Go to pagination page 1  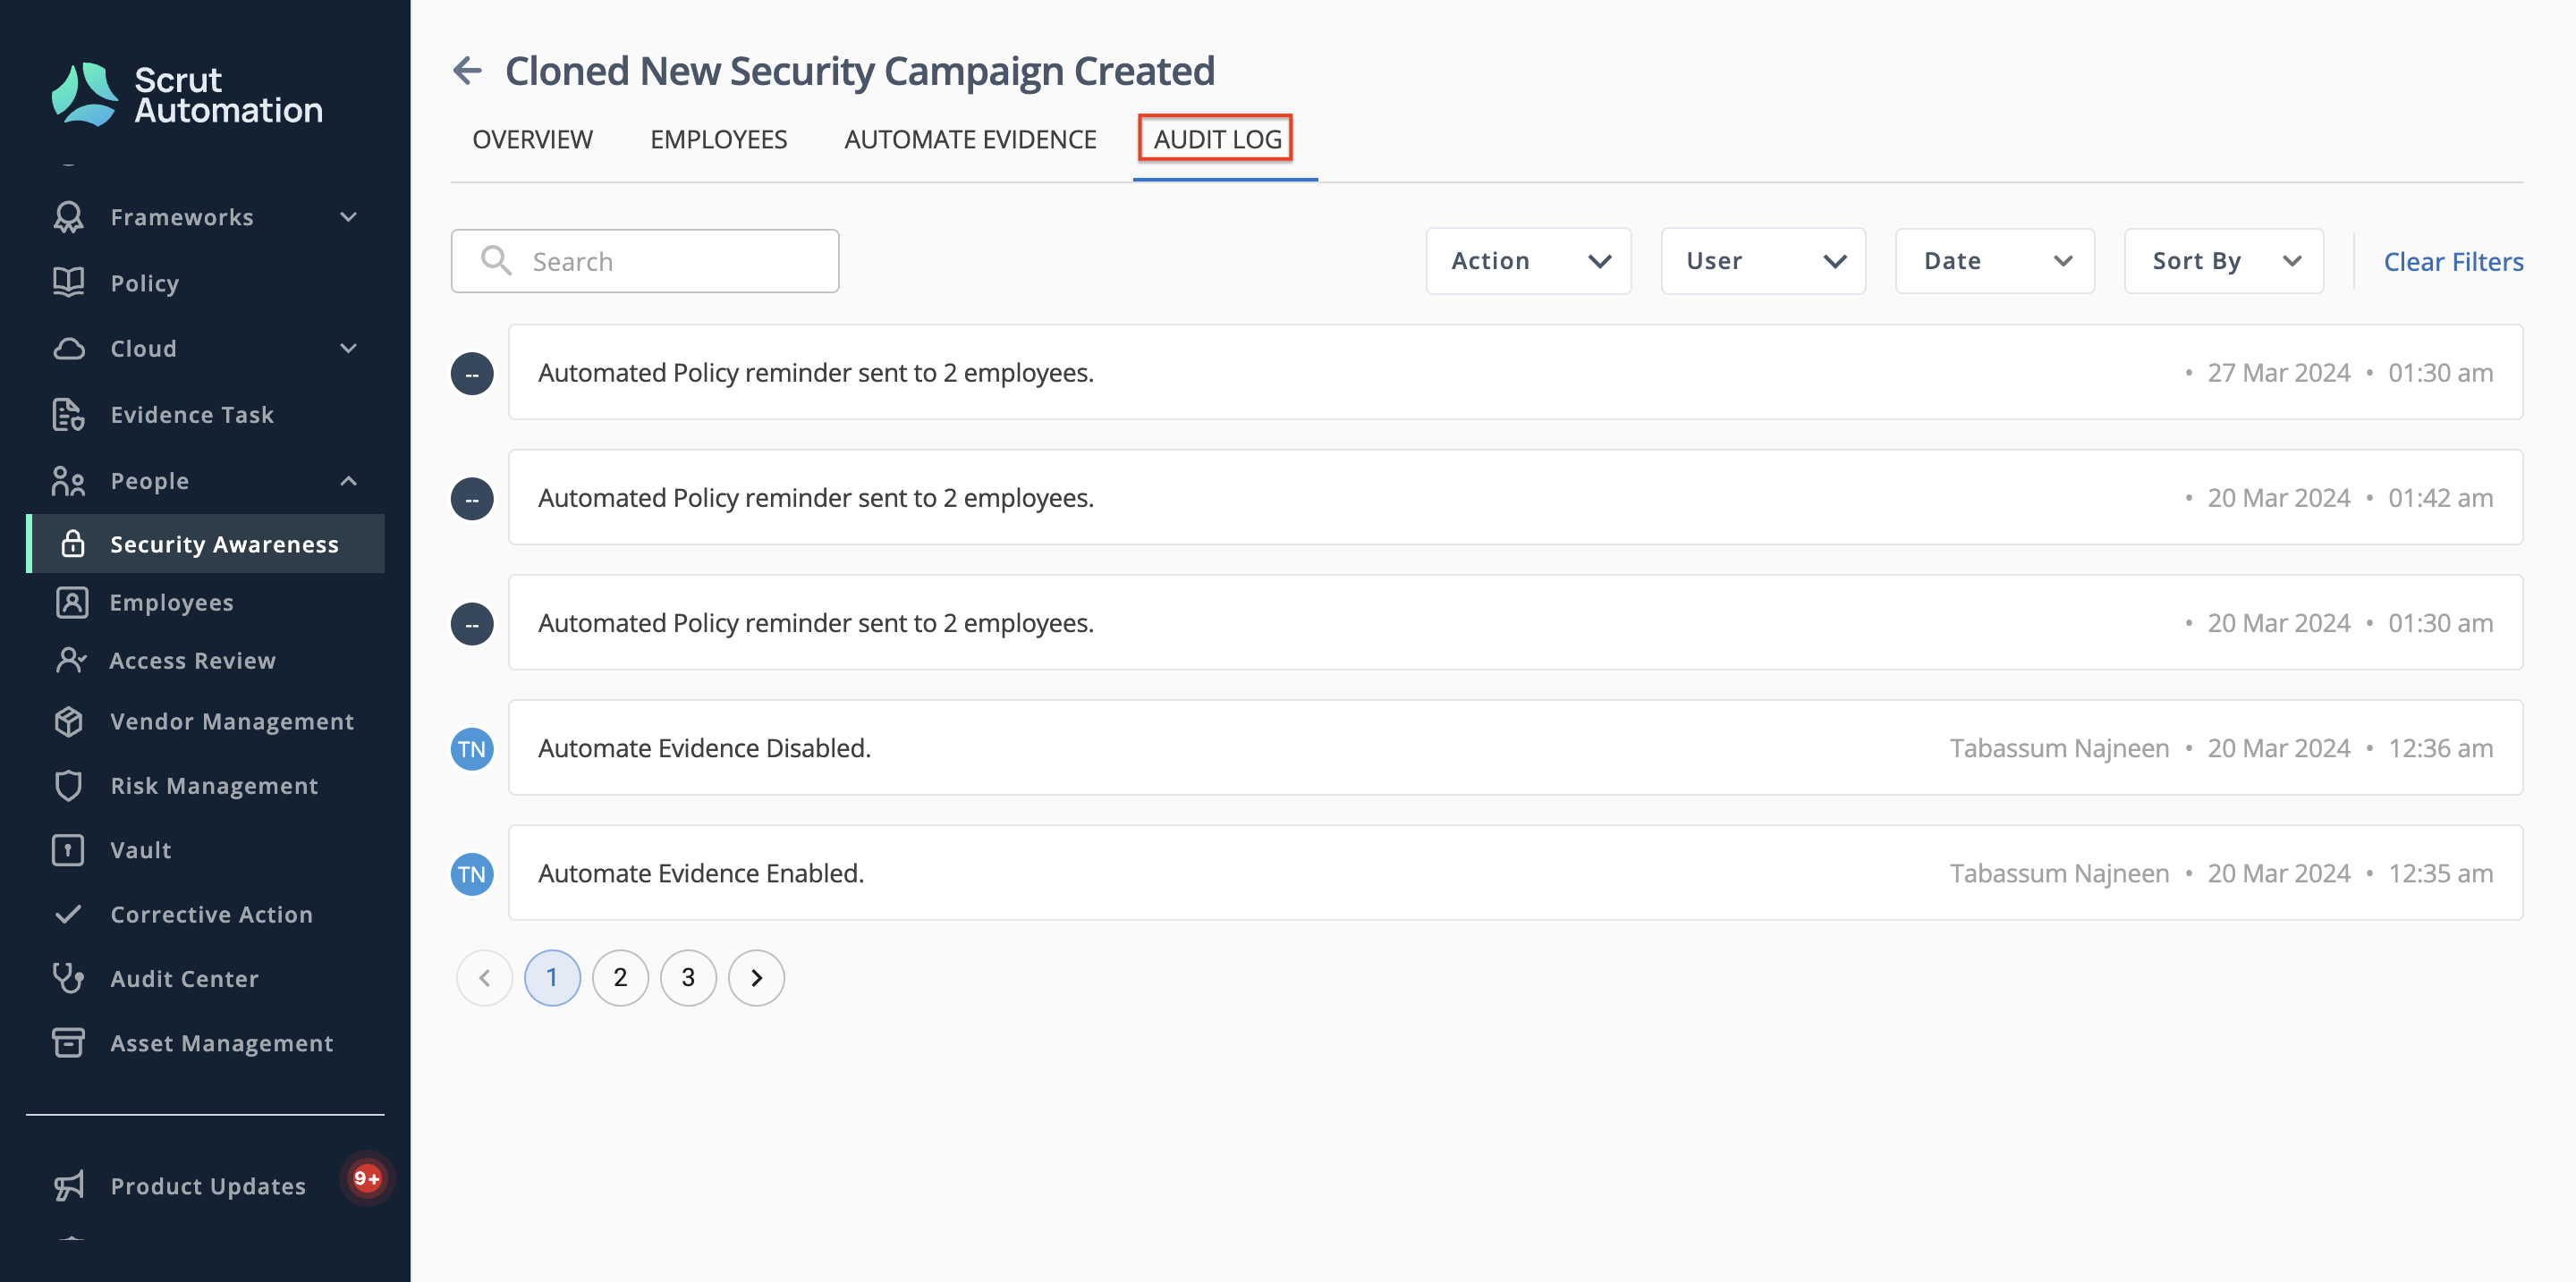(552, 977)
